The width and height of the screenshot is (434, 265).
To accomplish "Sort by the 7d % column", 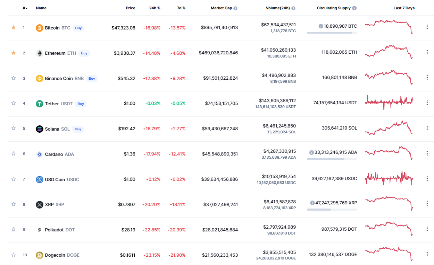I will pyautogui.click(x=181, y=8).
